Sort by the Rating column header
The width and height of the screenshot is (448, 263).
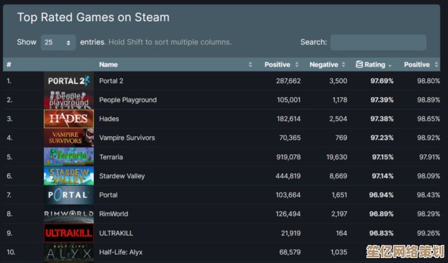click(375, 65)
